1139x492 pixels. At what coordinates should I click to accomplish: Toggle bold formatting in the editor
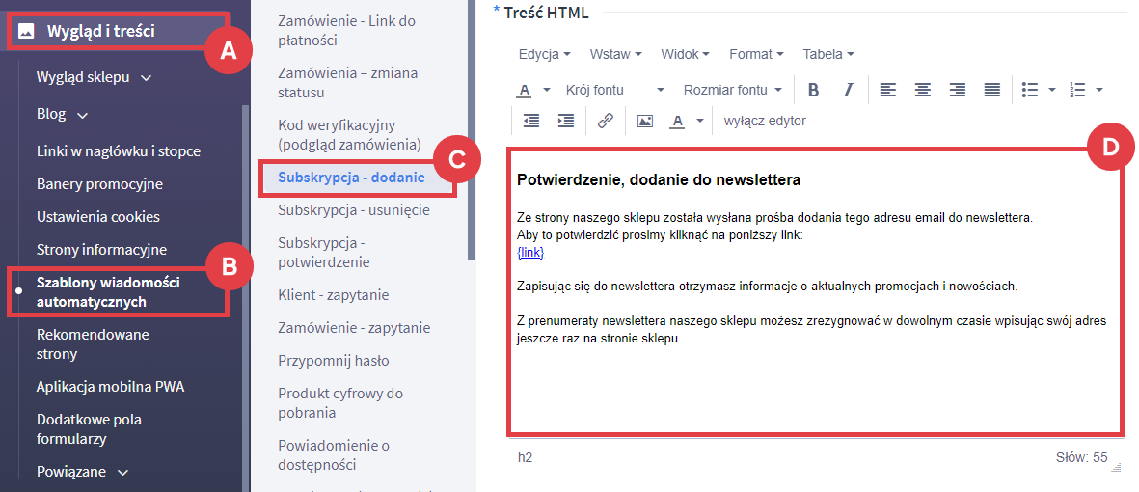813,90
